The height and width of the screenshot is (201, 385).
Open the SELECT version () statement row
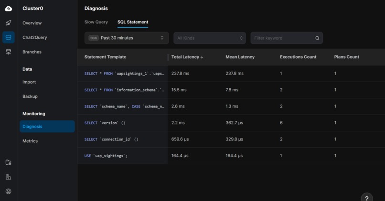tap(105, 123)
